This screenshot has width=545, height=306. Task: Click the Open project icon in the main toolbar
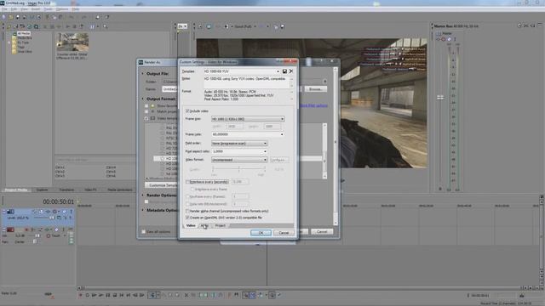pos(11,17)
